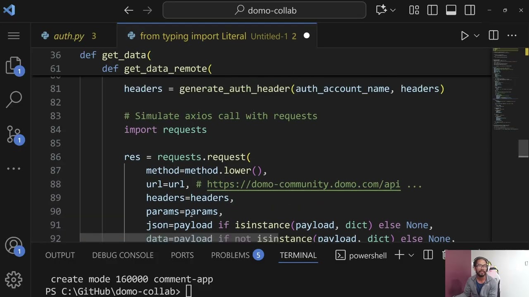Open the Search view icon
This screenshot has height=297, width=529.
pyautogui.click(x=14, y=99)
